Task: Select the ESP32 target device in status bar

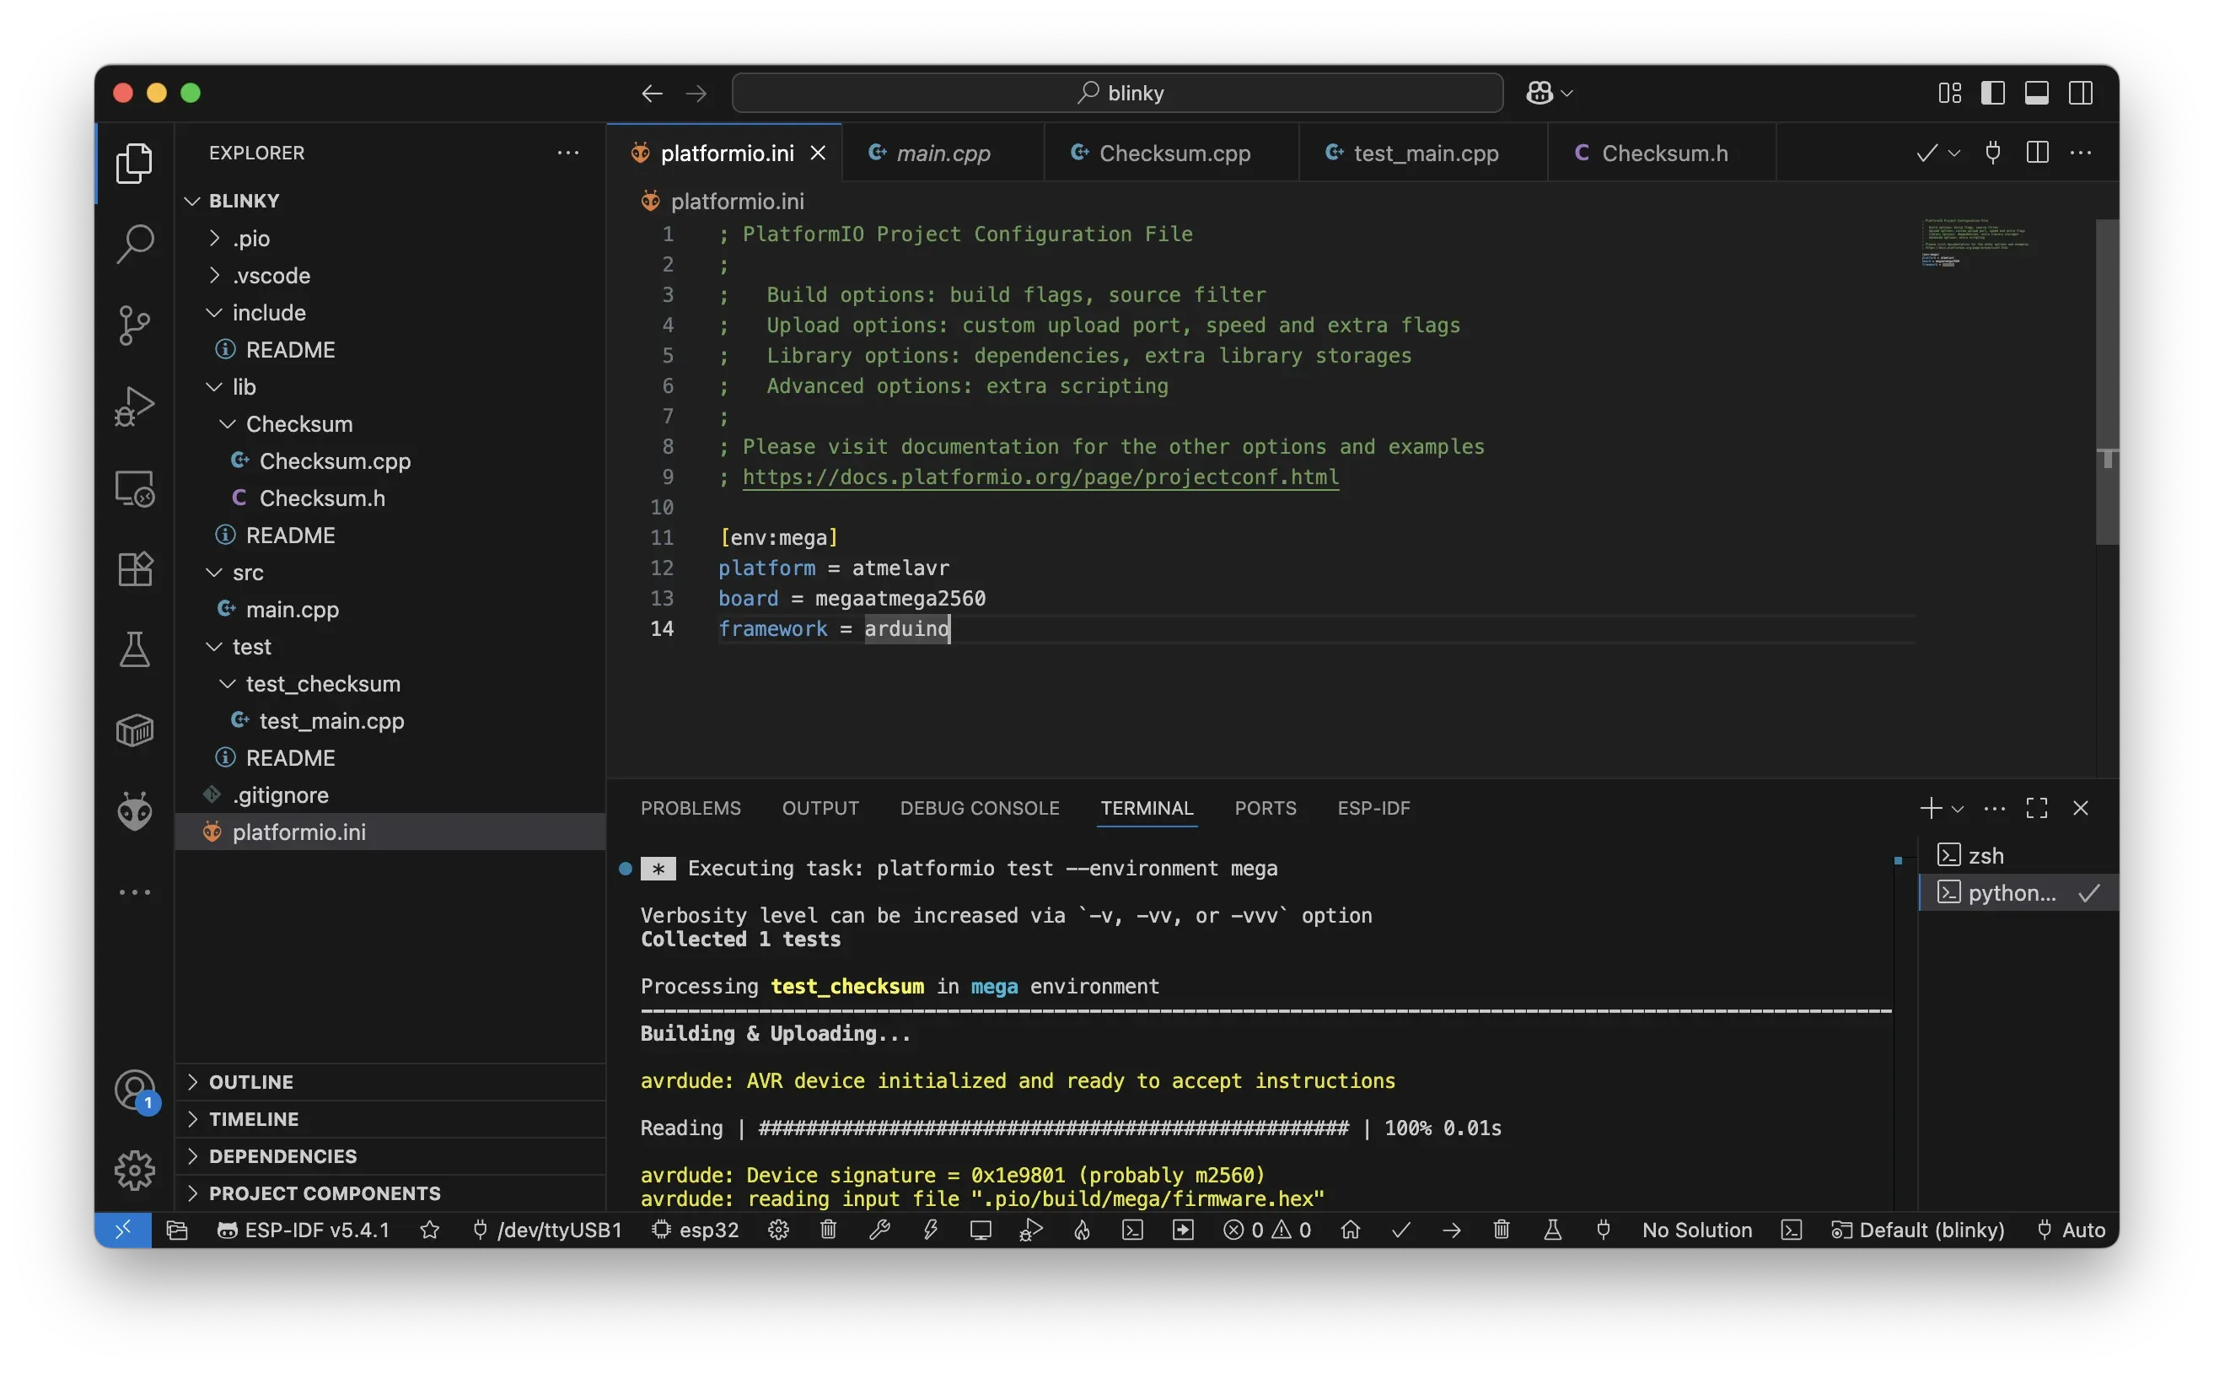Action: (695, 1230)
